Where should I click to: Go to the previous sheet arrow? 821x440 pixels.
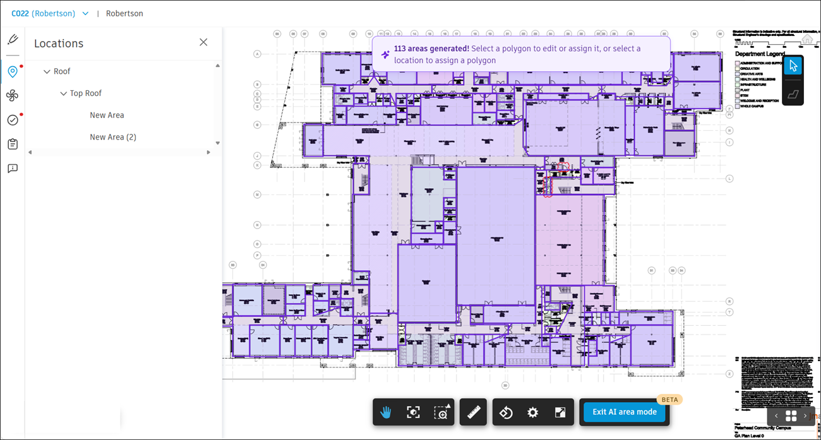point(776,416)
